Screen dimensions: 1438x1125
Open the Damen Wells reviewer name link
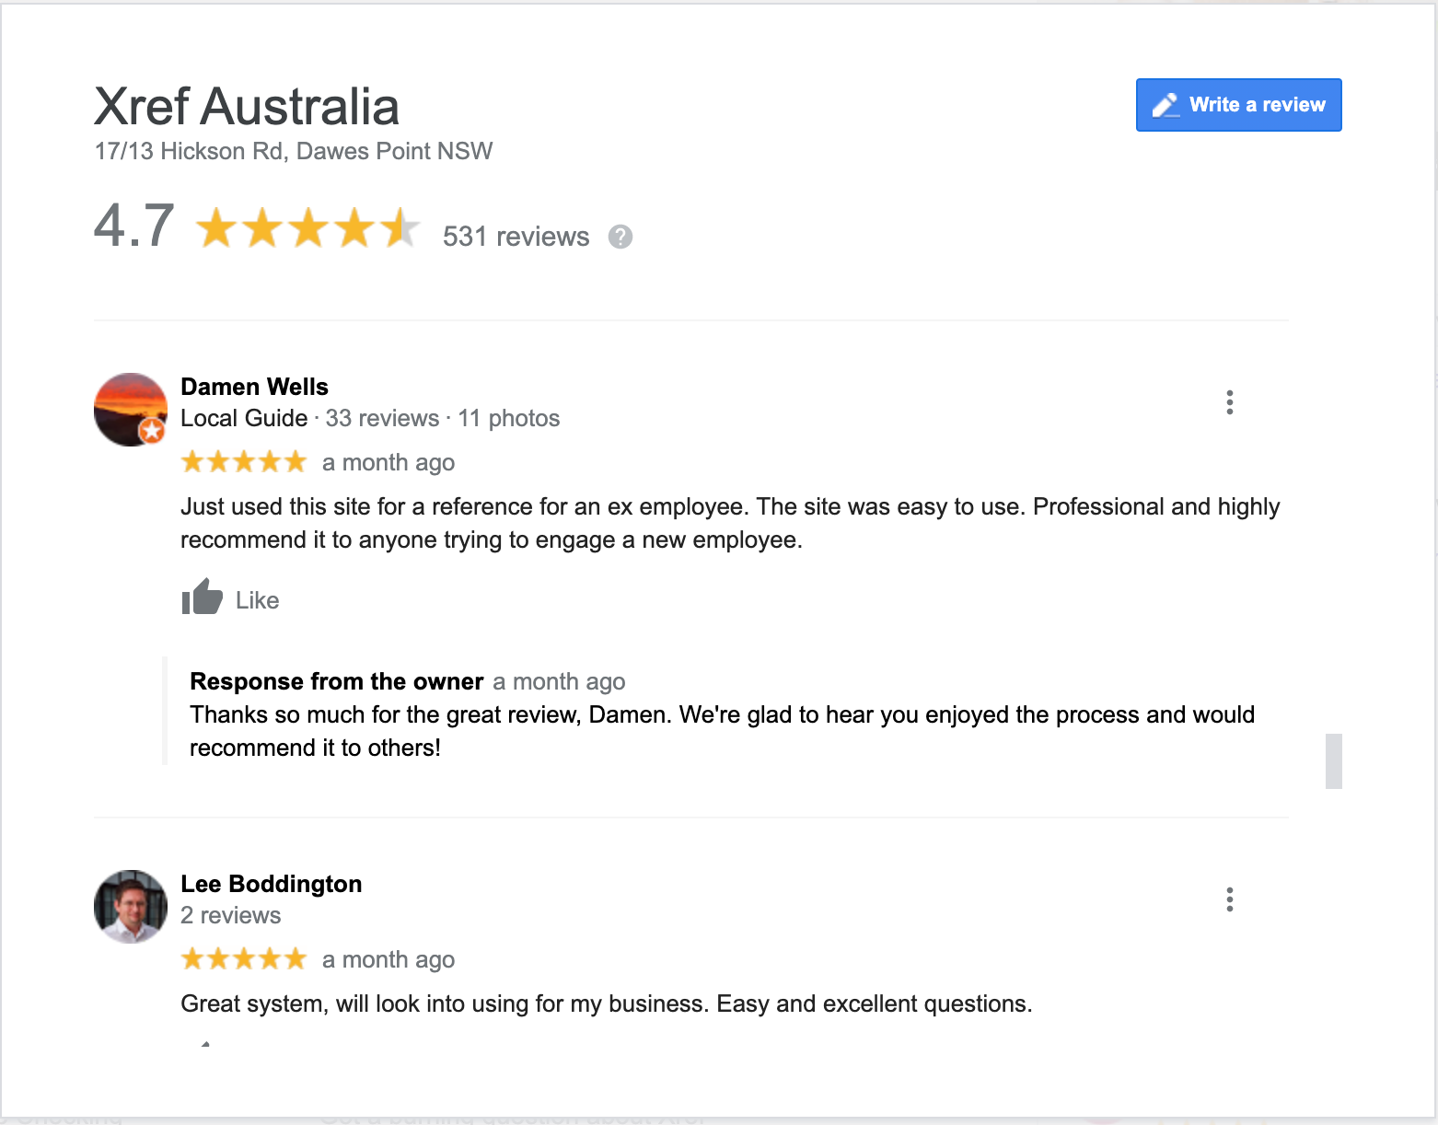coord(254,387)
